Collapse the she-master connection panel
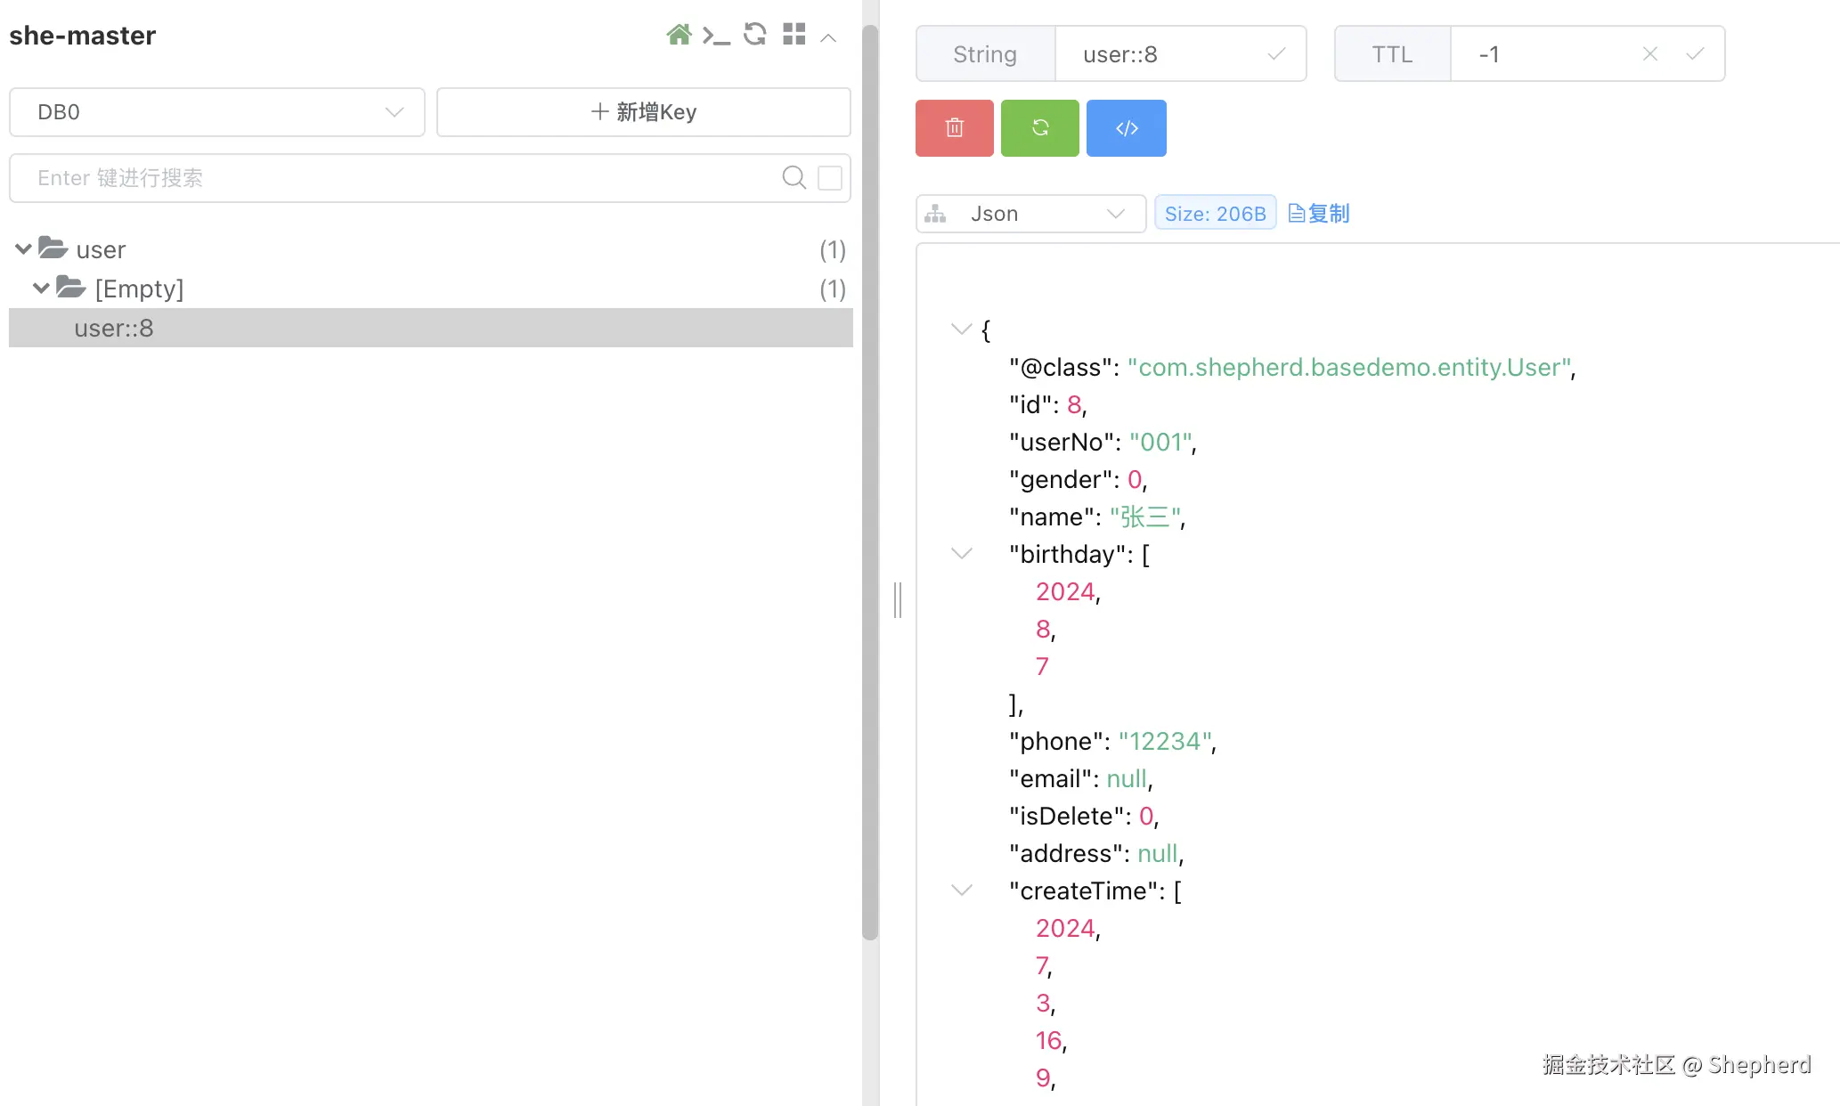 point(828,37)
